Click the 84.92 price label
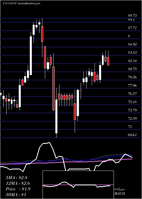Image resolution: width=142 pixels, height=199 pixels. coord(132,44)
